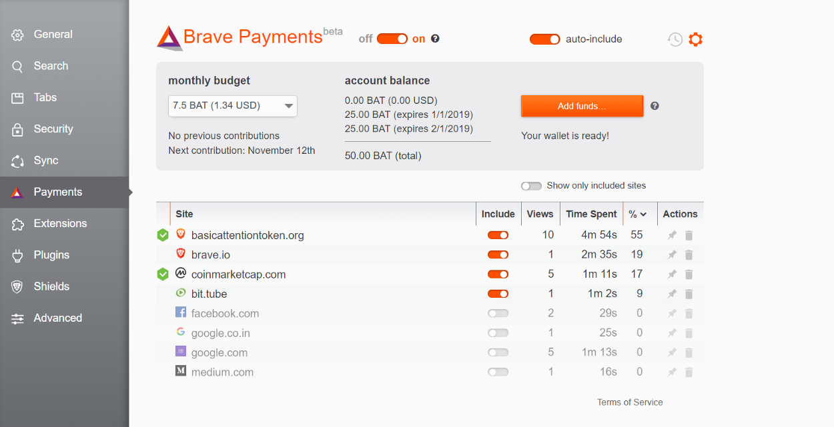Screen dimensions: 834x427
Task: Open Plugins settings section
Action: pos(64,255)
